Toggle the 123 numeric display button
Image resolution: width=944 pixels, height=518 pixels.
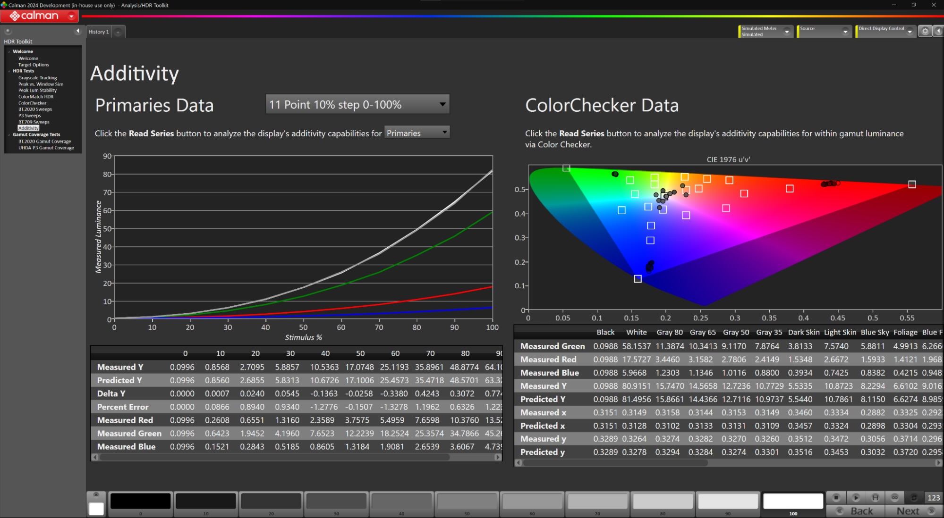(x=933, y=498)
